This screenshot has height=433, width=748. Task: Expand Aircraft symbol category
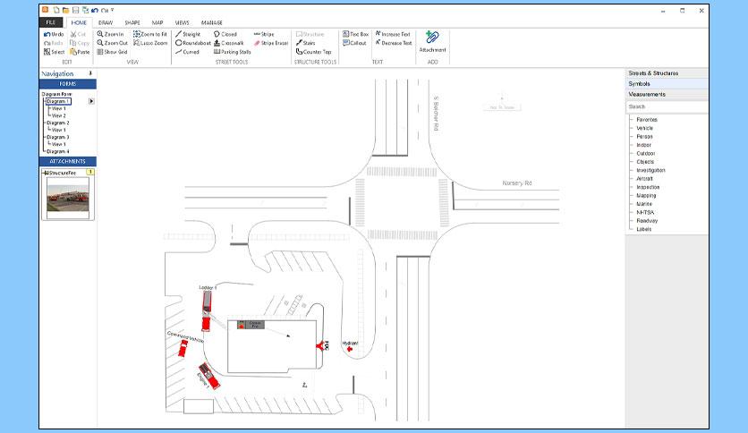click(x=644, y=178)
